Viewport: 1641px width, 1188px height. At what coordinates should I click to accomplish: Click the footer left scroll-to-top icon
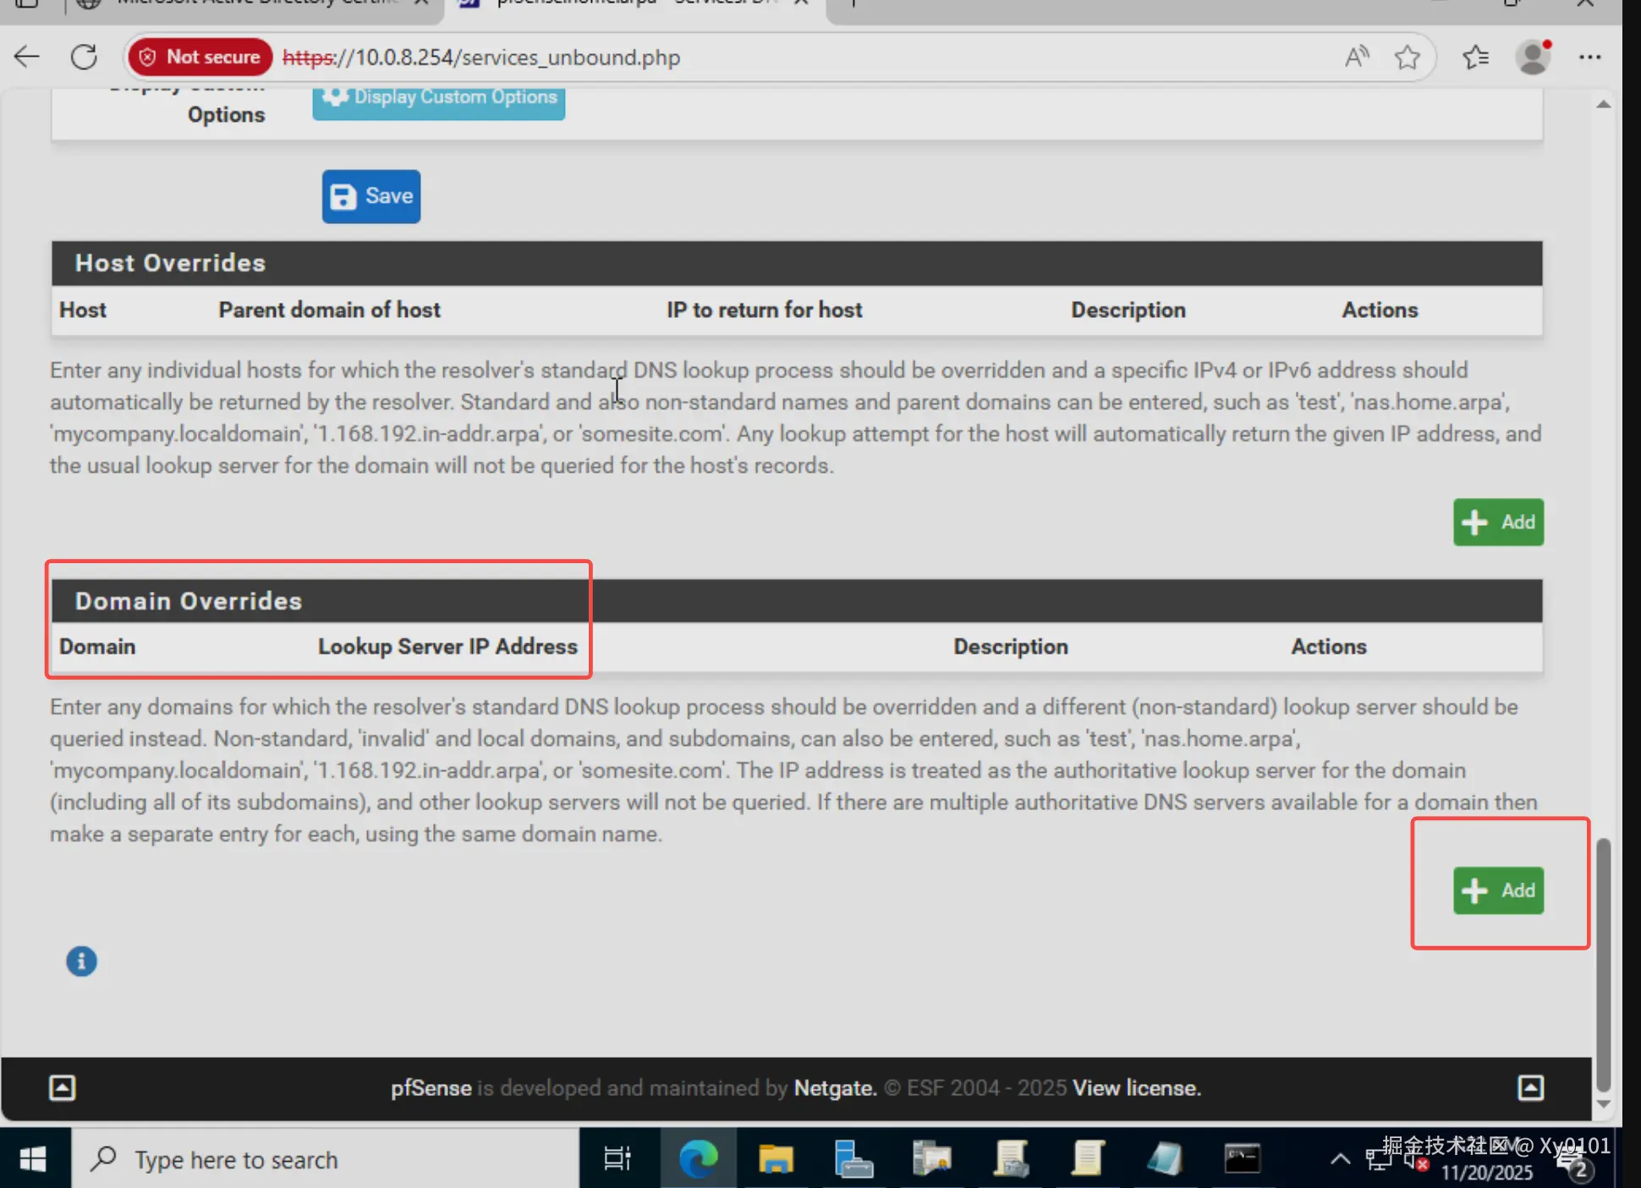coord(62,1087)
